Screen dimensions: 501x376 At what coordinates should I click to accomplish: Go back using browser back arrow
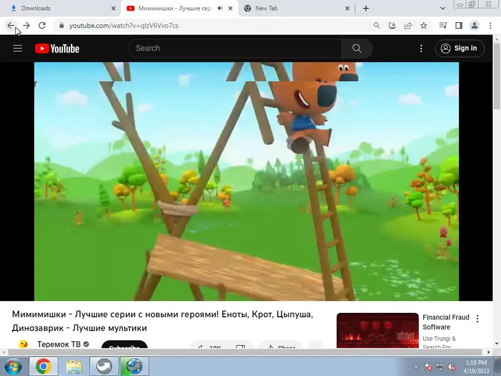pyautogui.click(x=11, y=25)
